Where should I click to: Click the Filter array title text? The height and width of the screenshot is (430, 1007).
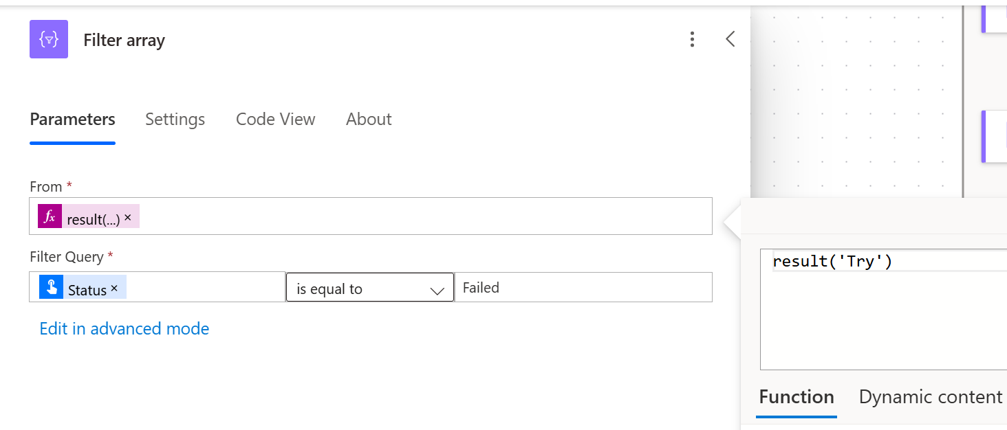(x=124, y=41)
